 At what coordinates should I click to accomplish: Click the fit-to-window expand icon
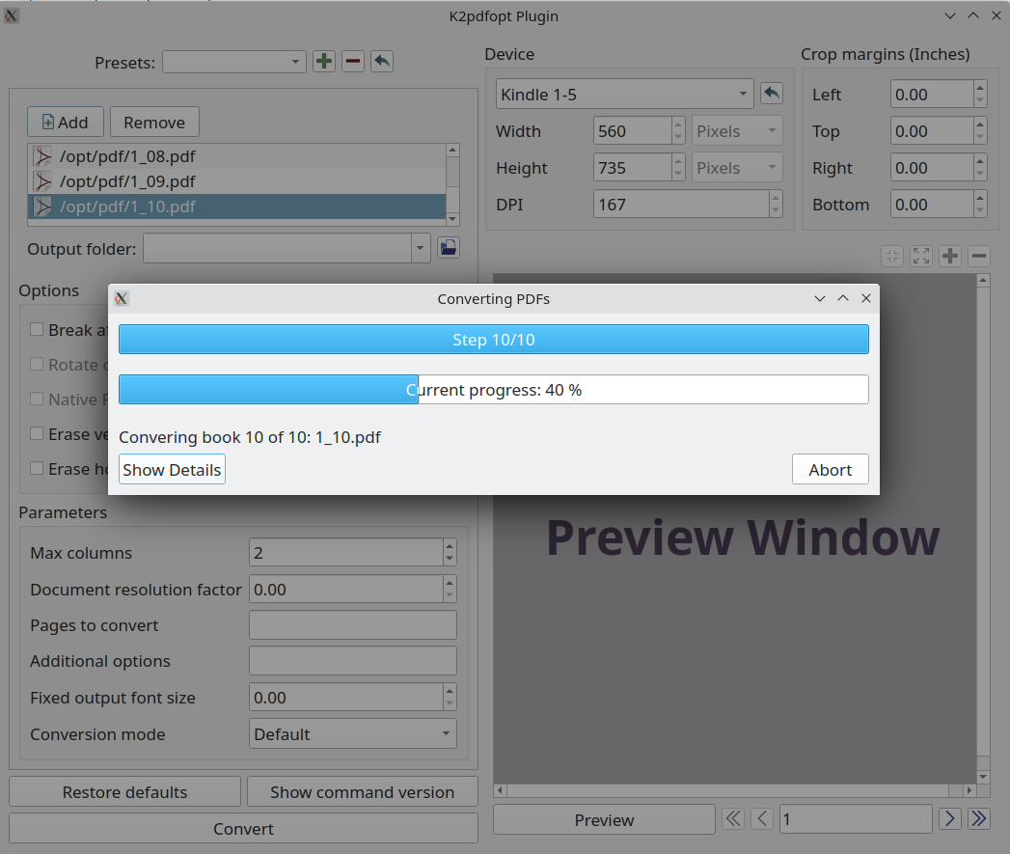(x=921, y=256)
